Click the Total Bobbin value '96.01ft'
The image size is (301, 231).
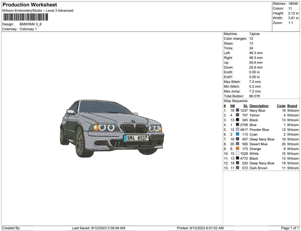[254, 96]
